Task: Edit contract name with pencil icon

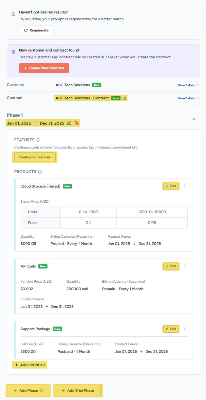Action: pos(125,98)
